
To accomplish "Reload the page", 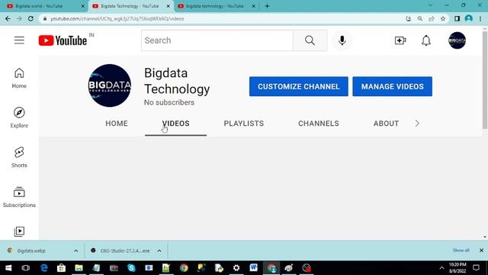I will [x=30, y=18].
